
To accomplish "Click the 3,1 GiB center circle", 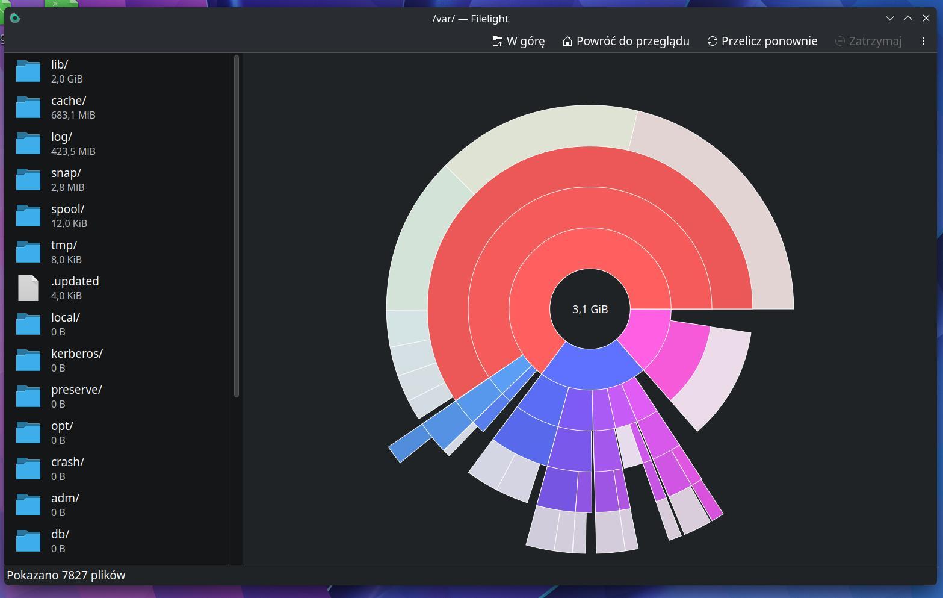I will tap(590, 309).
